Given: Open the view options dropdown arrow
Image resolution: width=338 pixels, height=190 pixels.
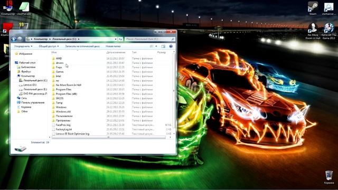Looking at the screenshot, I should 156,46.
